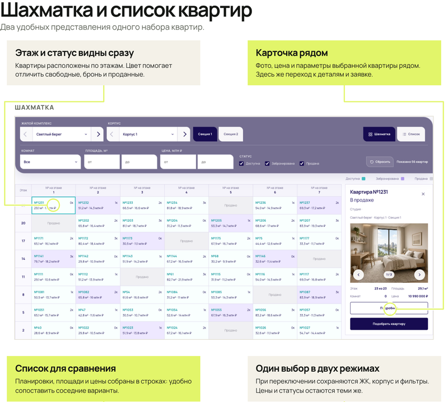This screenshot has width=448, height=402.
Task: Switch to Секция 1 tab
Action: click(x=205, y=134)
